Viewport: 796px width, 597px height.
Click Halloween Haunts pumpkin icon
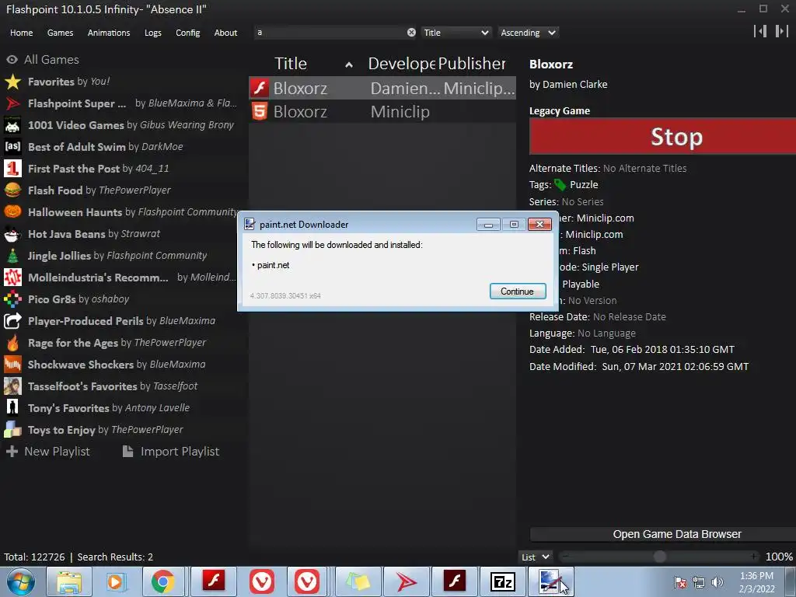click(x=12, y=212)
